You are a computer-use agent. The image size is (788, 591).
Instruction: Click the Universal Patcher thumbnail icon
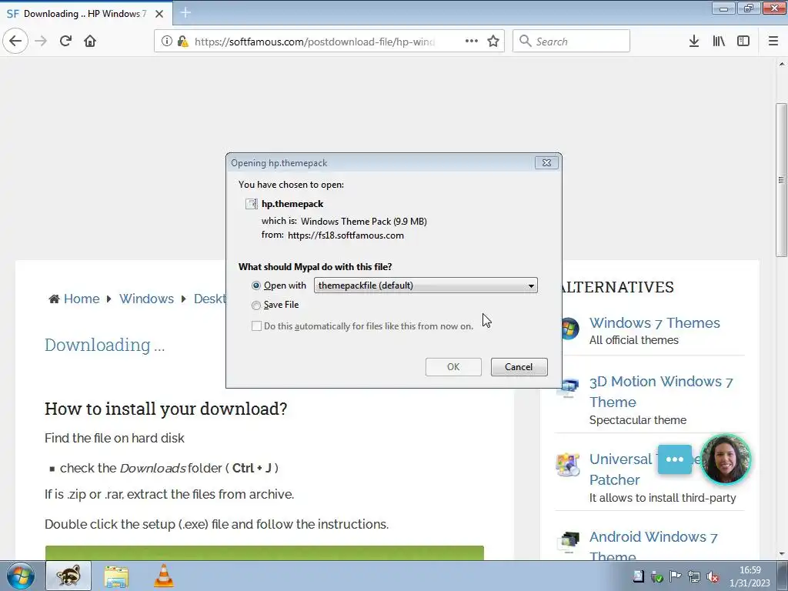point(568,464)
